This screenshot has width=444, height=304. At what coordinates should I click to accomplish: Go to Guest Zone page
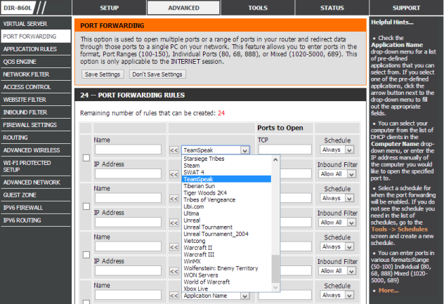tap(35, 195)
